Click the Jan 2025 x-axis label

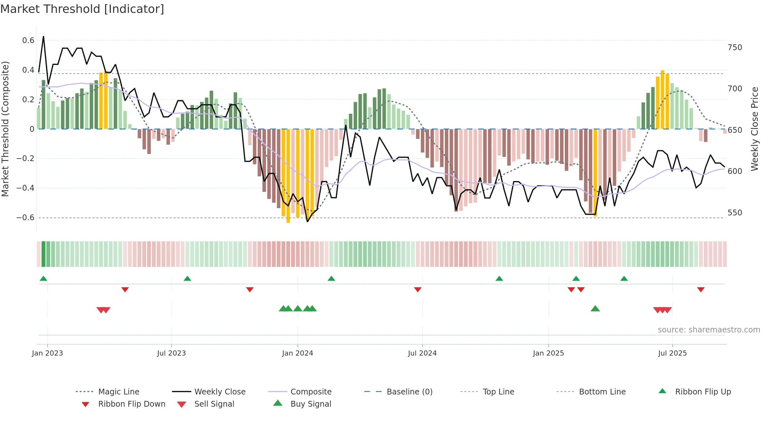[x=548, y=353]
